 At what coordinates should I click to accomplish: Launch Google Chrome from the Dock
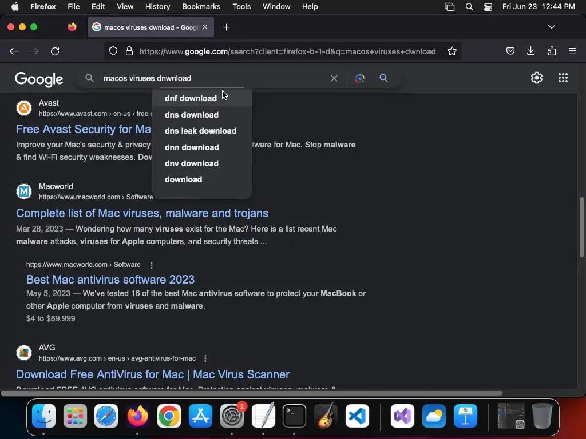pyautogui.click(x=169, y=416)
